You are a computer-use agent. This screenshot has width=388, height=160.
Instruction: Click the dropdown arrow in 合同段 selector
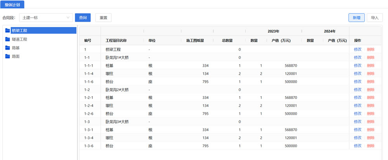coord(68,17)
